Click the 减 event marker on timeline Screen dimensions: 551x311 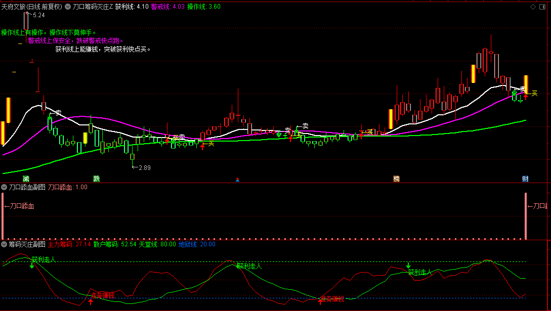[26, 179]
